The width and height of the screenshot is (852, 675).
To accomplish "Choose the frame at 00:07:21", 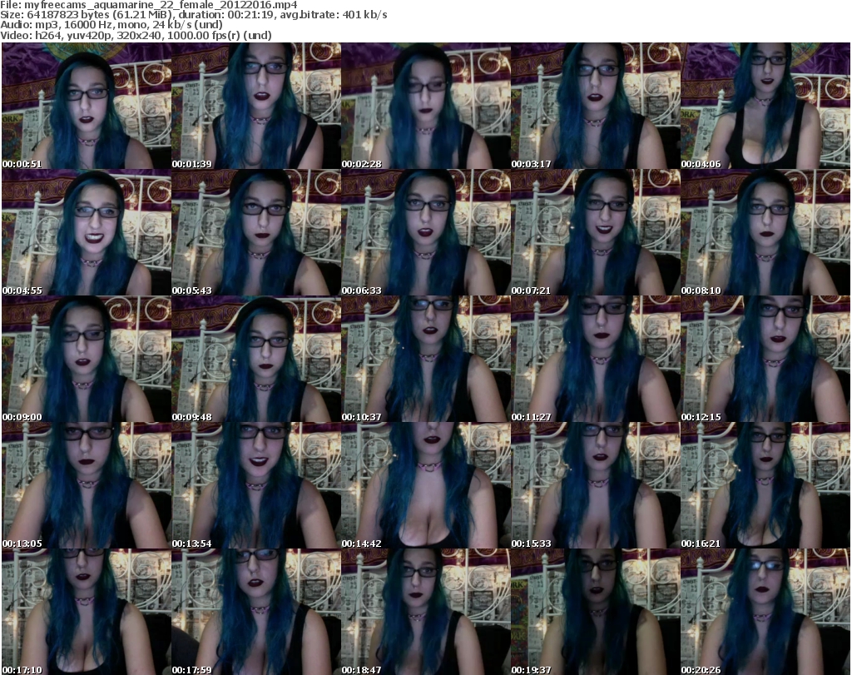I will (595, 232).
